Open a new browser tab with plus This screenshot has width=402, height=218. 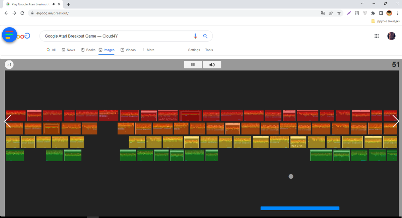click(69, 4)
